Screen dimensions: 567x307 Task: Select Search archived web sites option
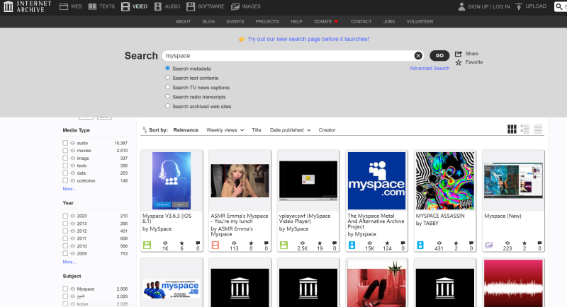(167, 106)
